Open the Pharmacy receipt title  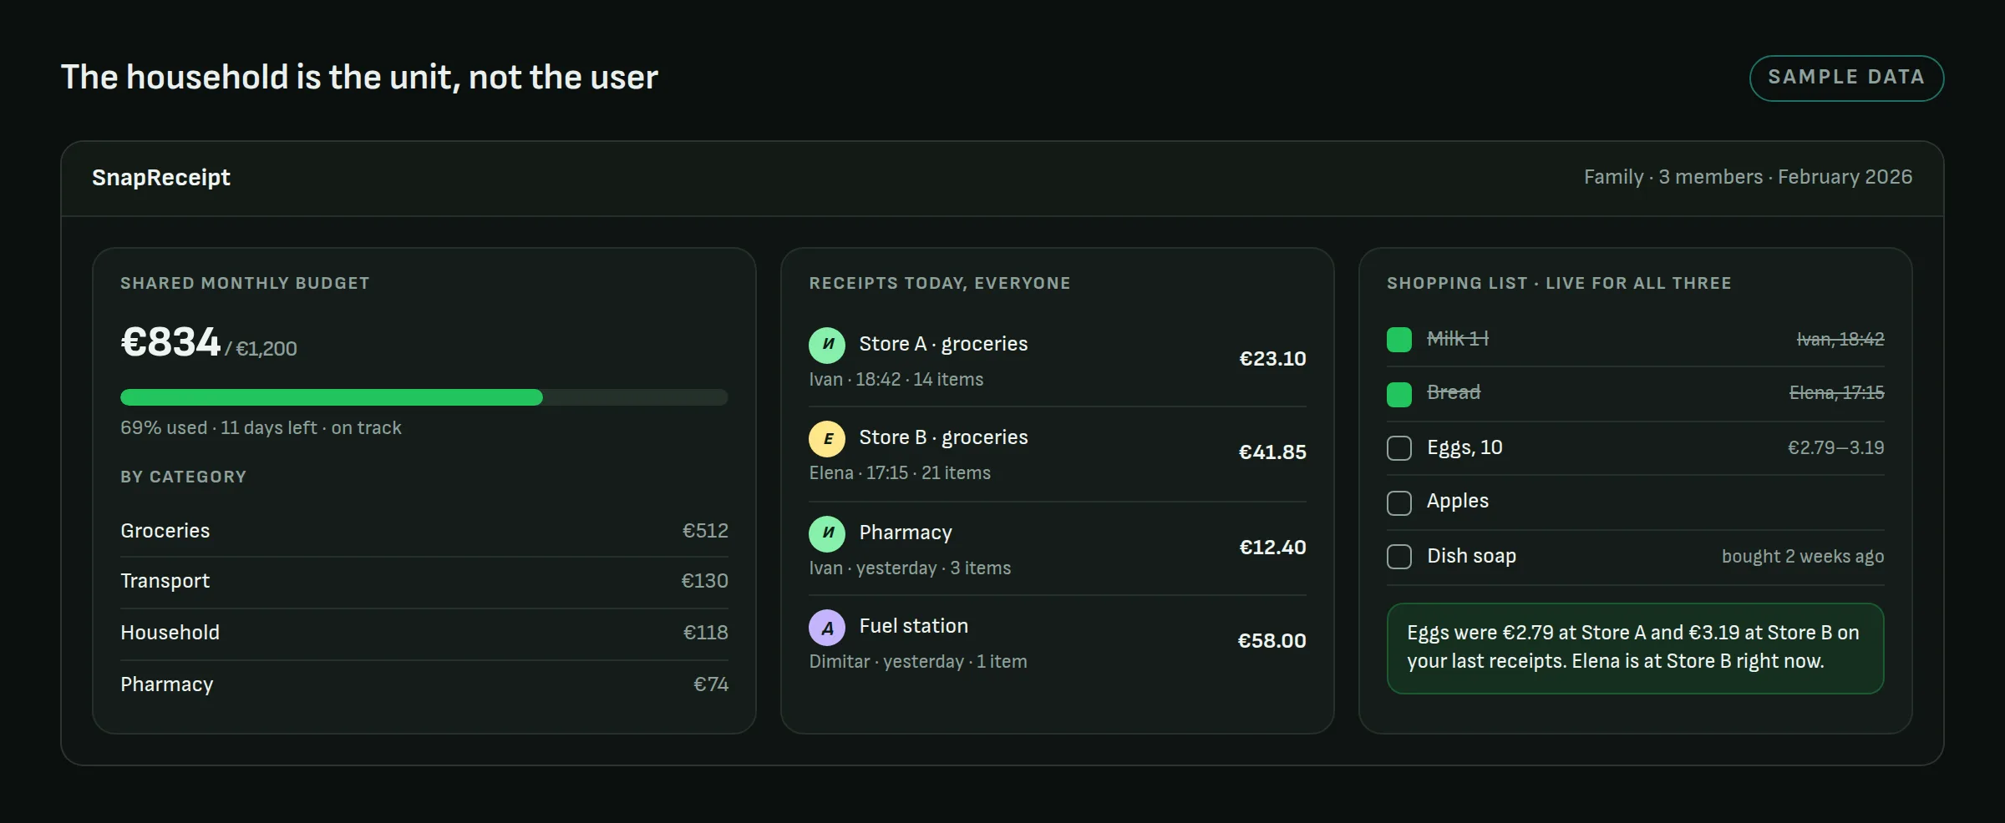click(906, 533)
